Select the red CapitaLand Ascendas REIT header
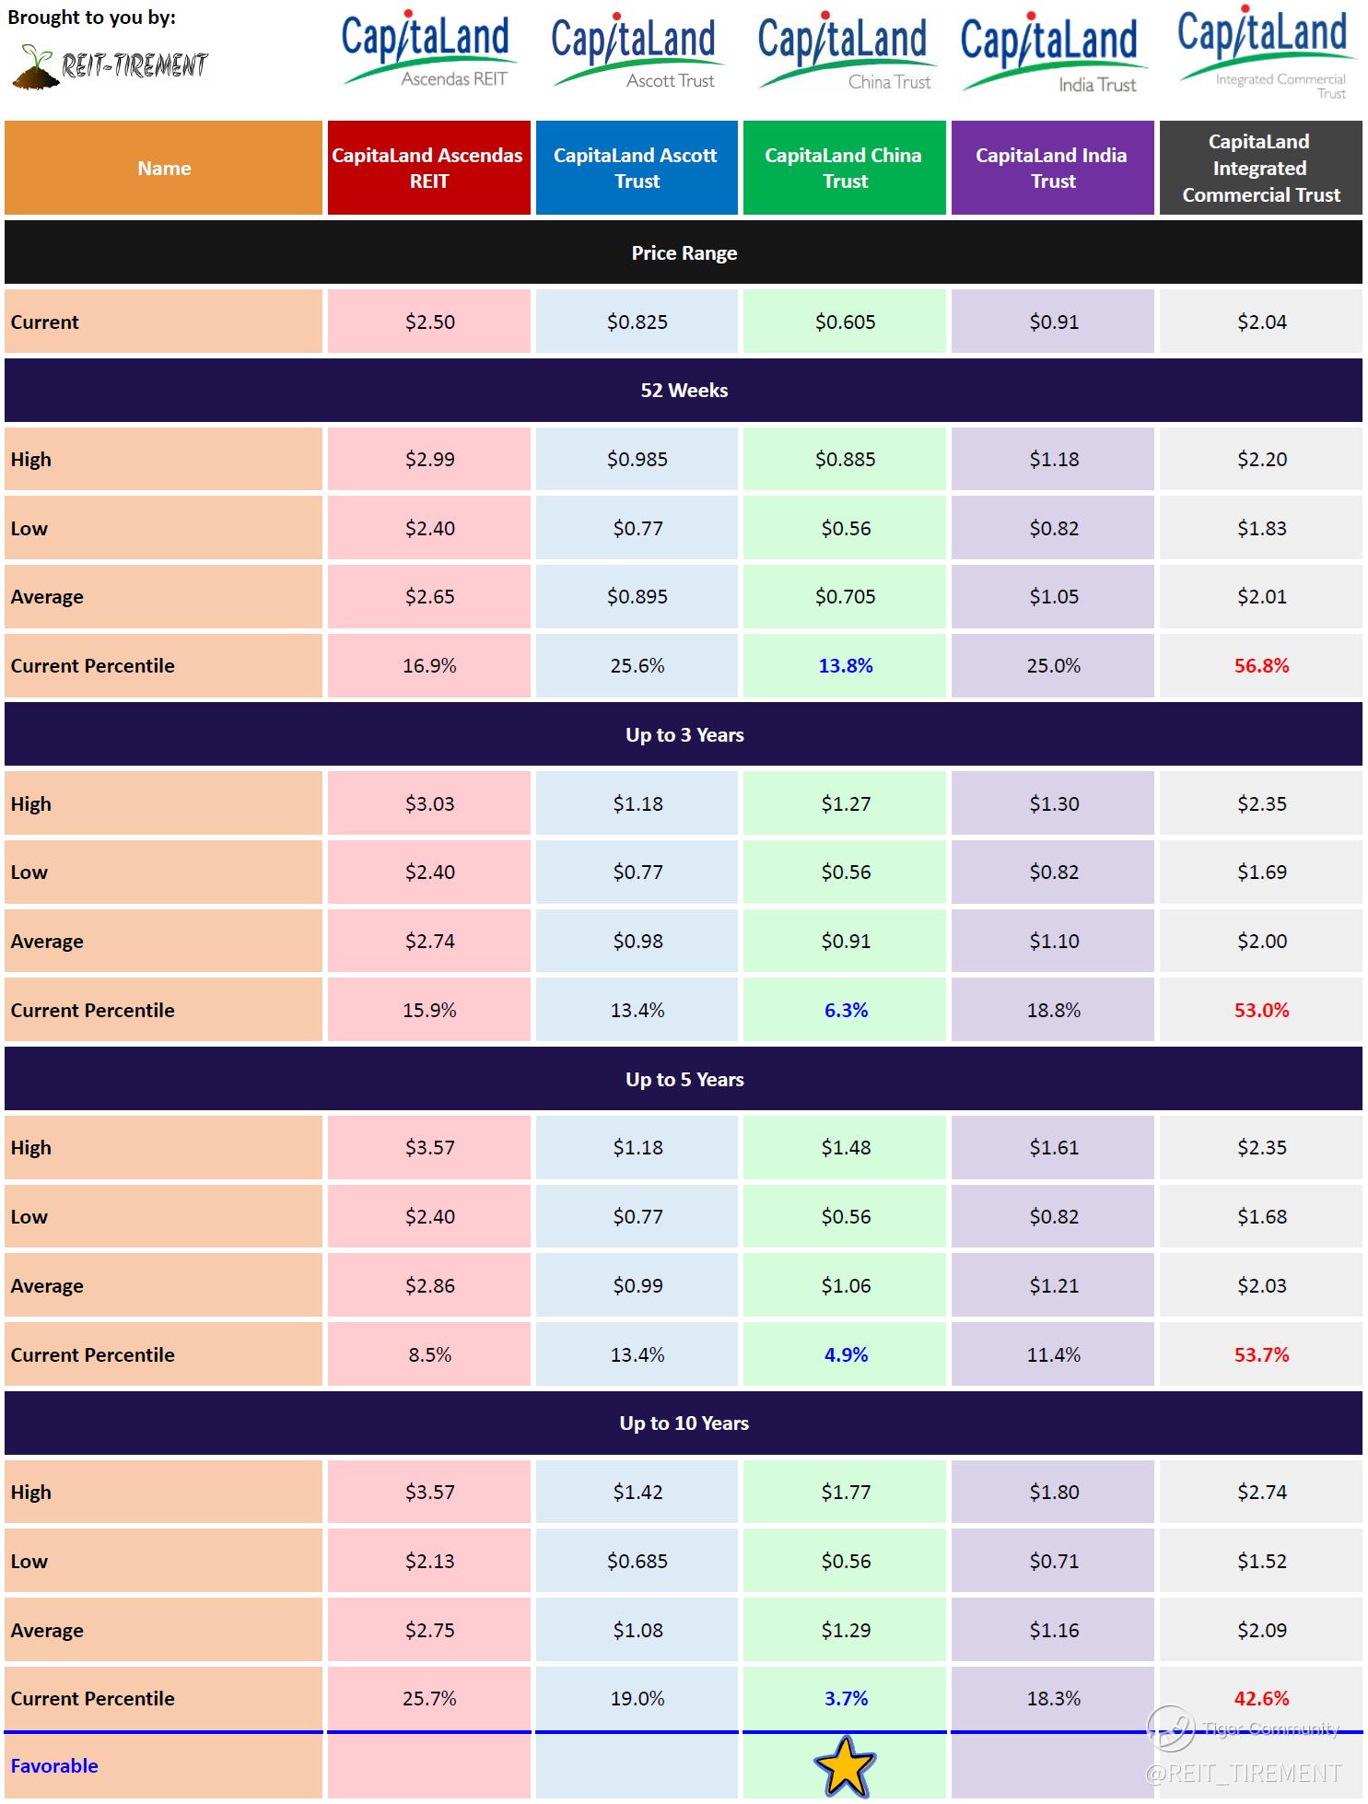Image resolution: width=1368 pixels, height=1804 pixels. (x=428, y=169)
